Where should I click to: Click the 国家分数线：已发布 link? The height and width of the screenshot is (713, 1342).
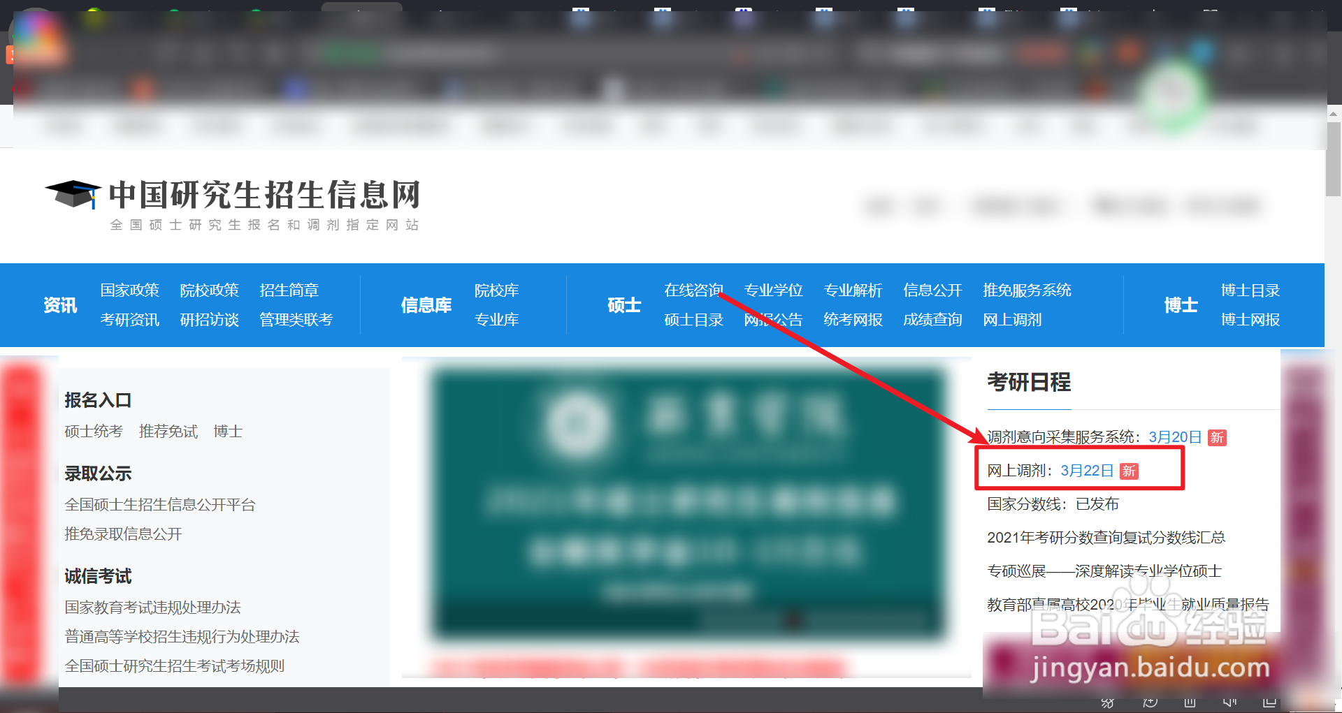click(1052, 503)
